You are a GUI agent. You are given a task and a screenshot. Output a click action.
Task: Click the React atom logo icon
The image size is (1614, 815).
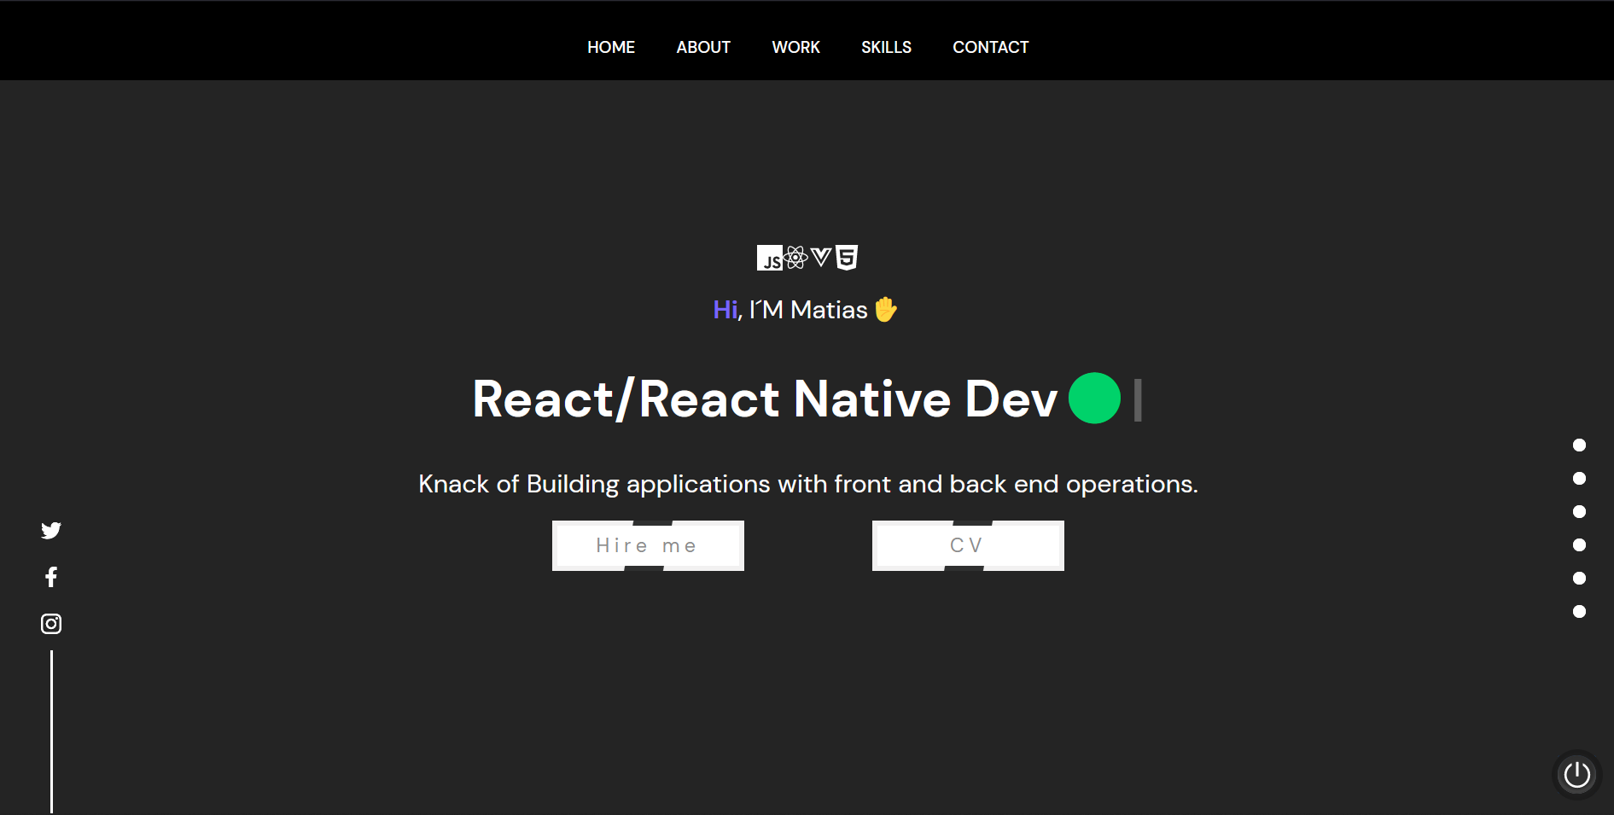coord(795,258)
